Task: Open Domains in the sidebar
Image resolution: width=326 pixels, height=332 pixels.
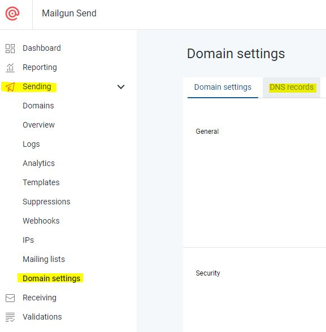Action: click(x=38, y=106)
